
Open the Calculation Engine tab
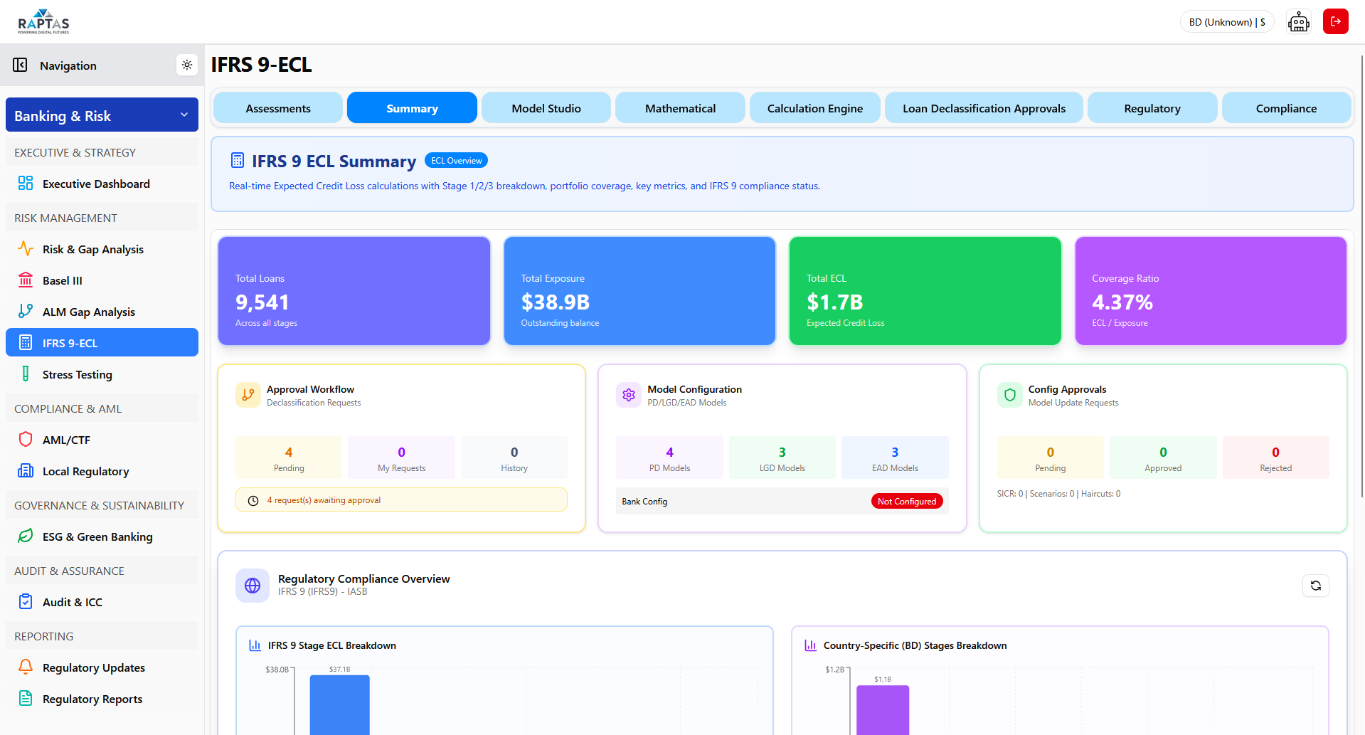coord(815,108)
